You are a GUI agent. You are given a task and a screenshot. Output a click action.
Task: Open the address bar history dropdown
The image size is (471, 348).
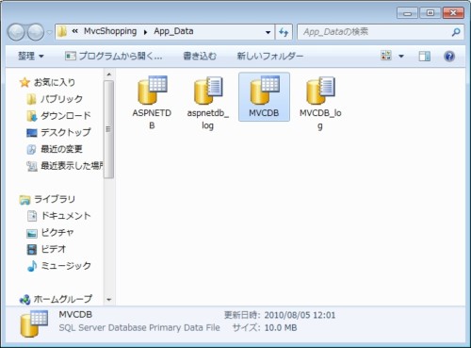[x=268, y=32]
